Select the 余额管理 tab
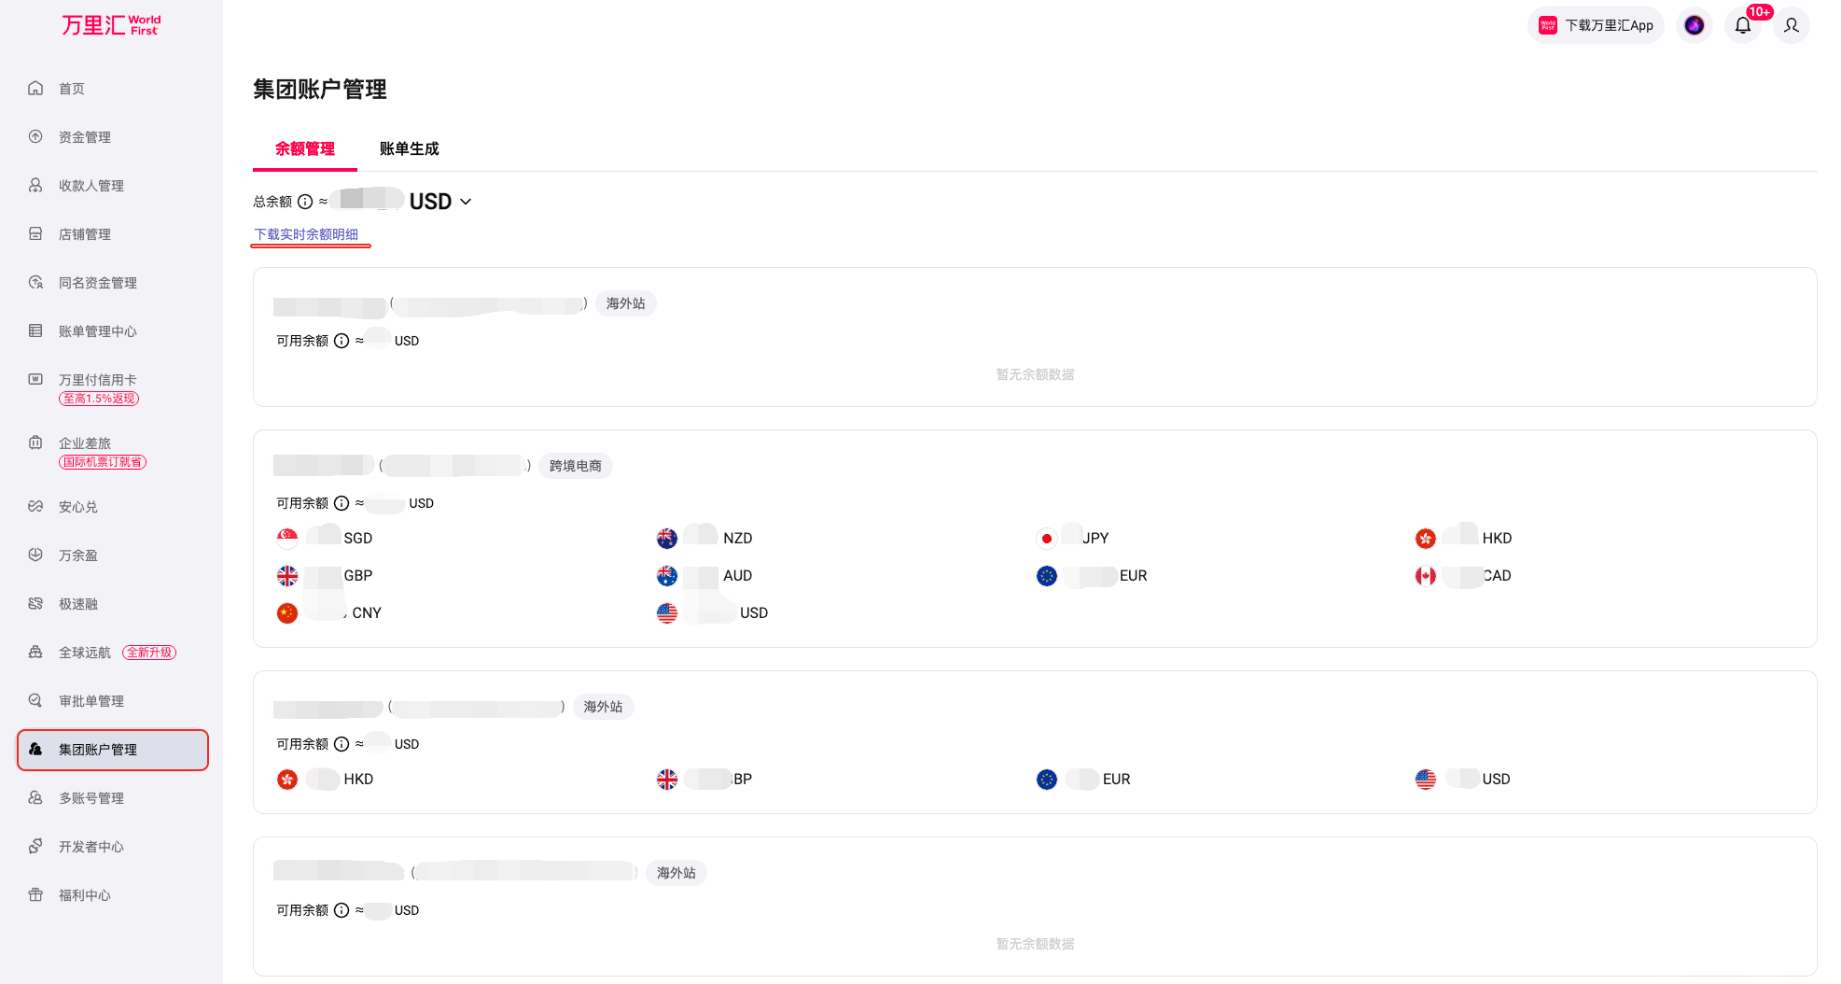 click(x=305, y=149)
